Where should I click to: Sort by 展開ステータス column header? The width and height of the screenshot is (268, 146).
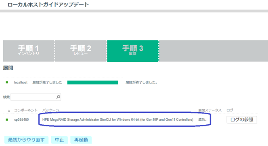(210, 110)
